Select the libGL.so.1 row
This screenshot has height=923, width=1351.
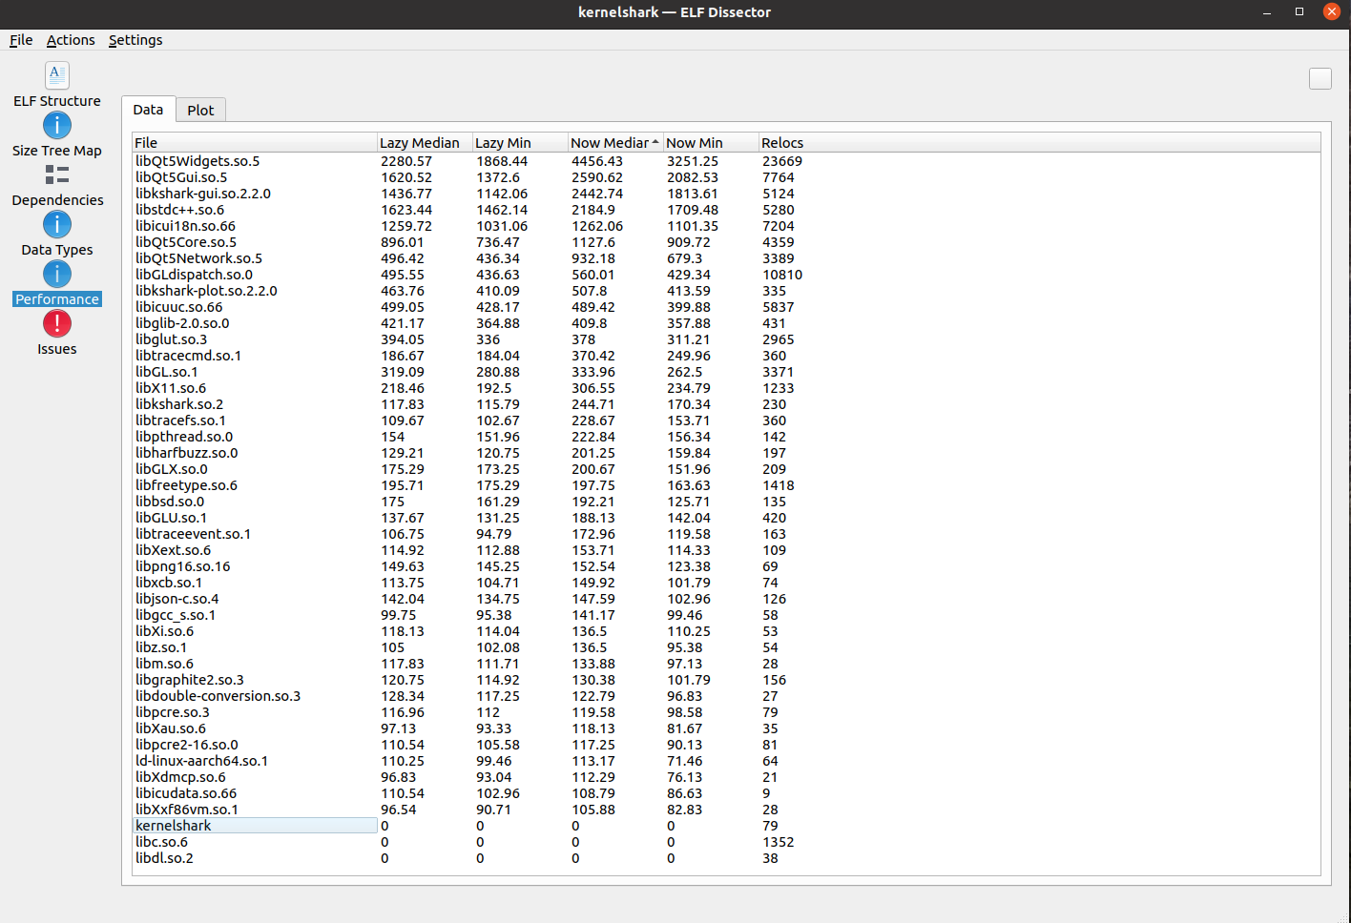click(726, 372)
